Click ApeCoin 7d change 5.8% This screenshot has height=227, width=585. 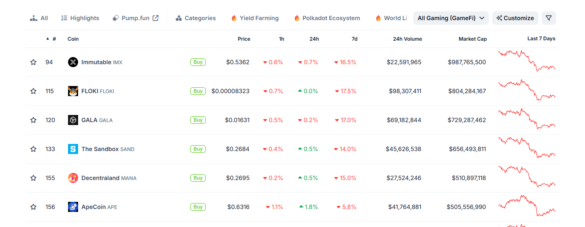346,207
